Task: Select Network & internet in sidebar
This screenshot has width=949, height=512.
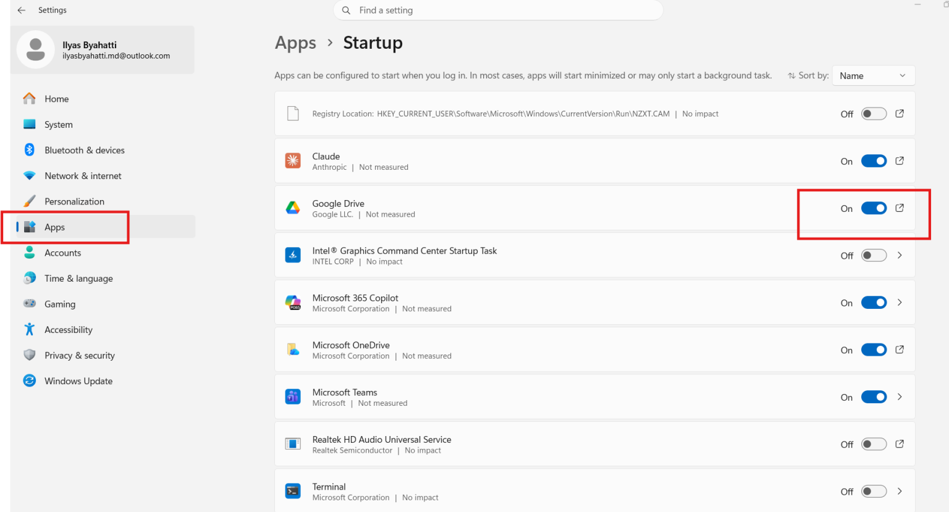Action: point(103,176)
